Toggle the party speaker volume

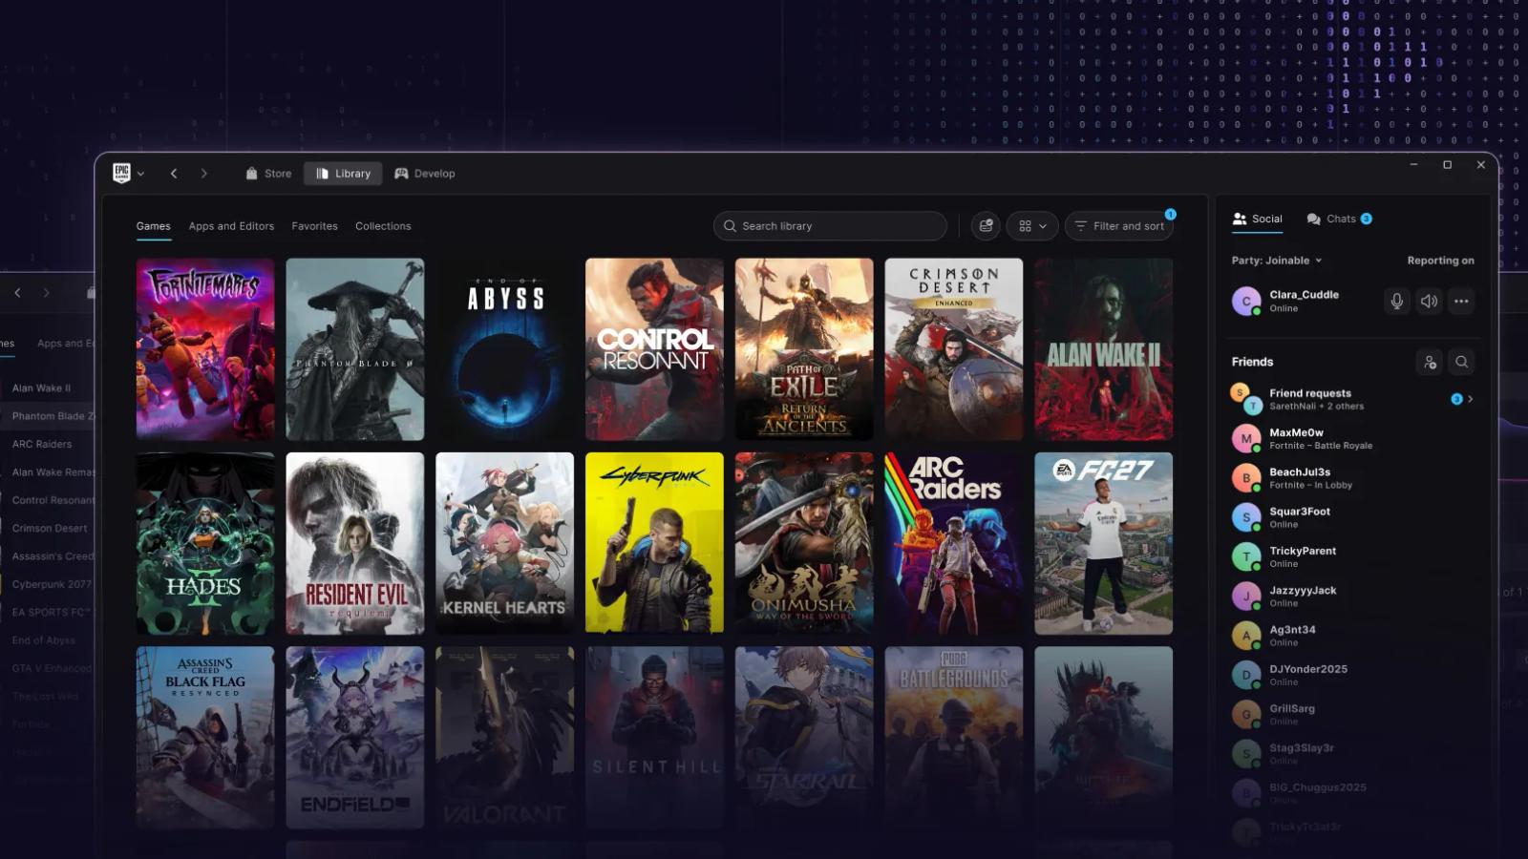tap(1429, 302)
